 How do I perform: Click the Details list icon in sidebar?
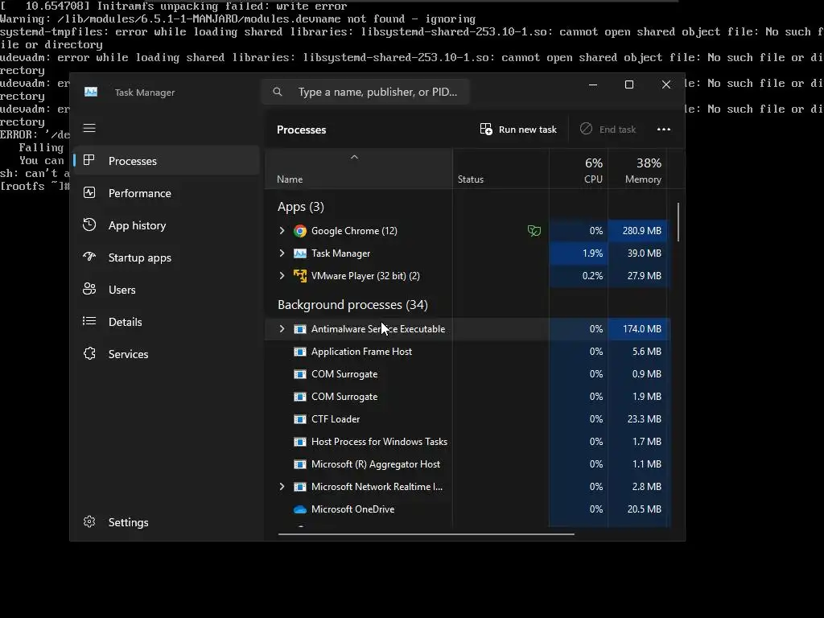coord(89,321)
